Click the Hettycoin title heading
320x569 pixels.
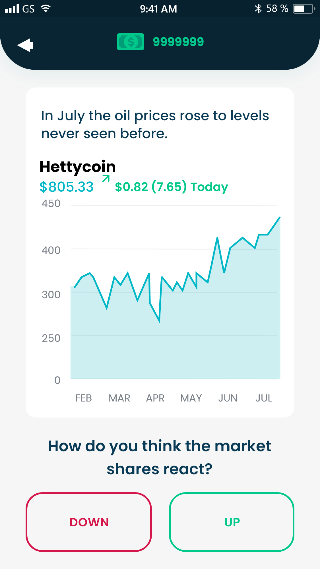[78, 167]
